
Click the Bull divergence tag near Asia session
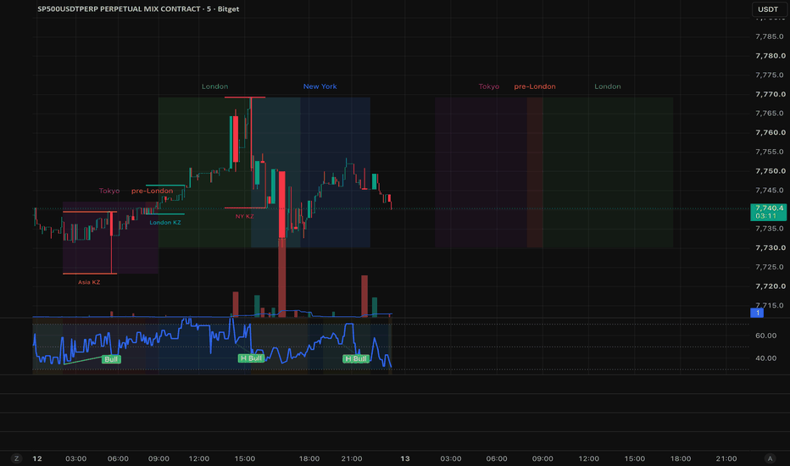(111, 359)
